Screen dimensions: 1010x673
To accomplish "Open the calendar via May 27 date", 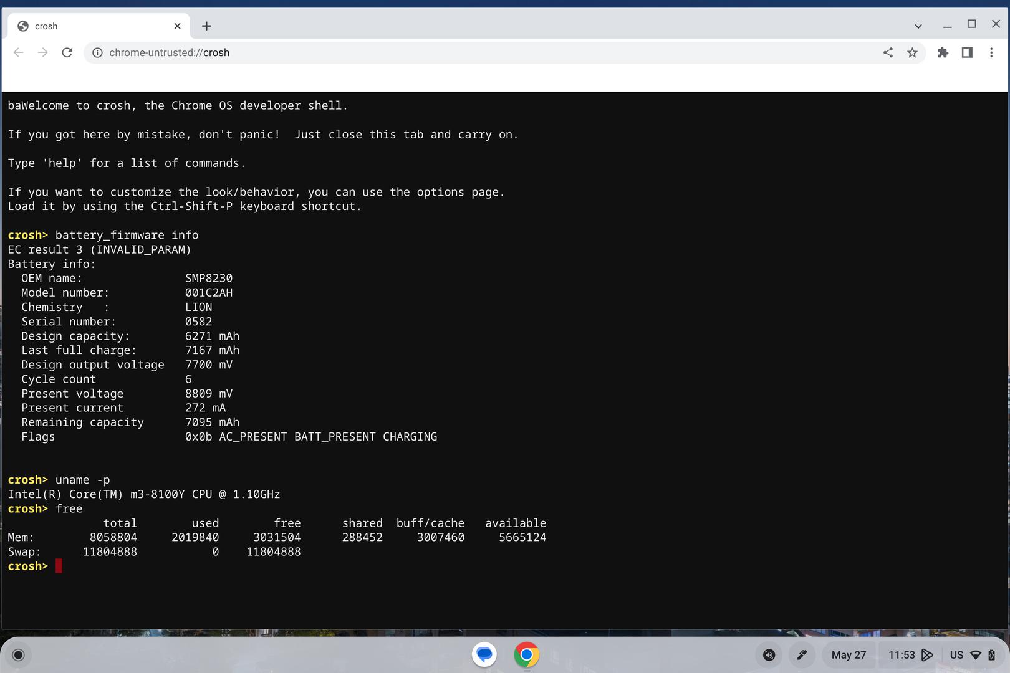I will tap(849, 654).
